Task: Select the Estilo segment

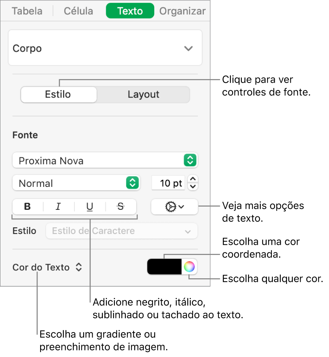Action: [59, 94]
